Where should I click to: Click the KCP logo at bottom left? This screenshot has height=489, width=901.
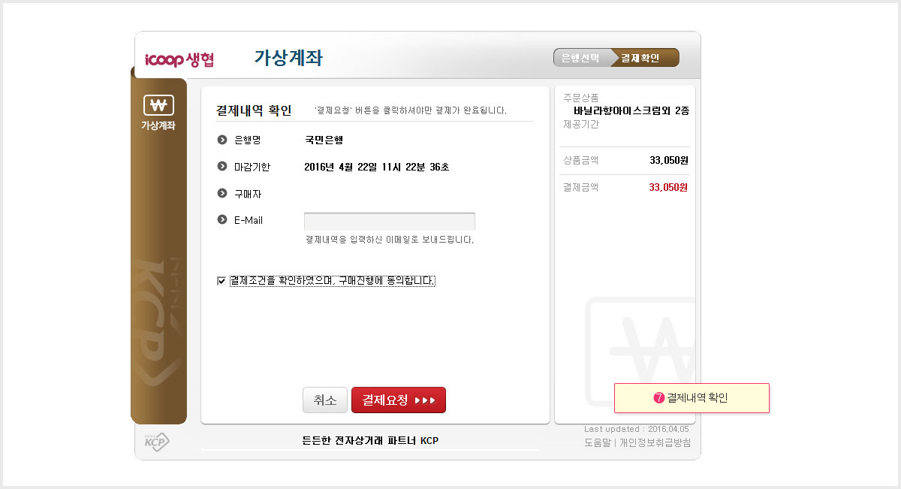point(157,442)
